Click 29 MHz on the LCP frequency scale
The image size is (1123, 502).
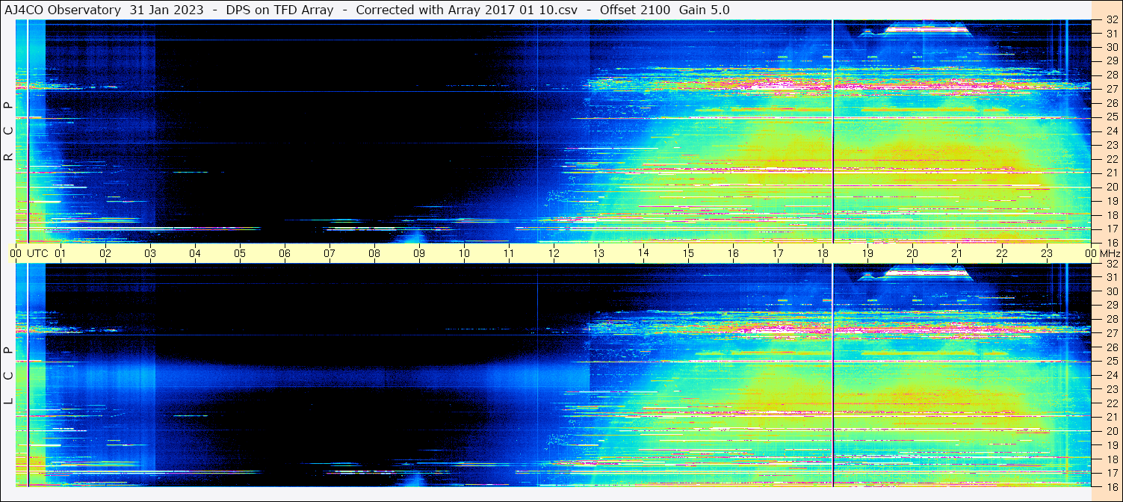click(1112, 306)
